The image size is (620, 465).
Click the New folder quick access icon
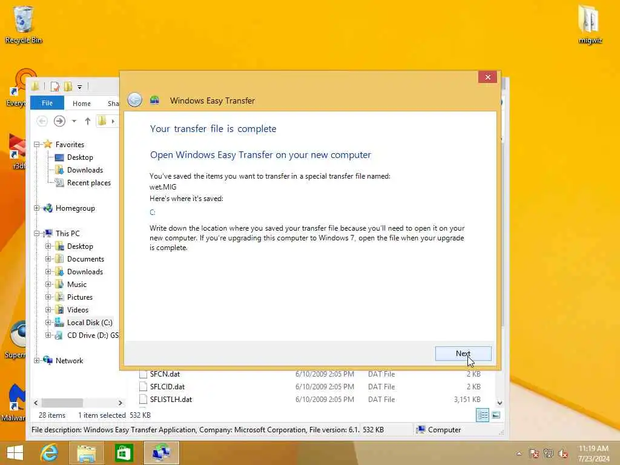click(x=68, y=86)
